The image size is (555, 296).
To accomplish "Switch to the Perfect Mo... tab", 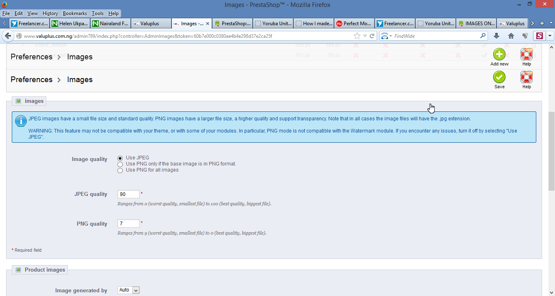I will pyautogui.click(x=354, y=23).
